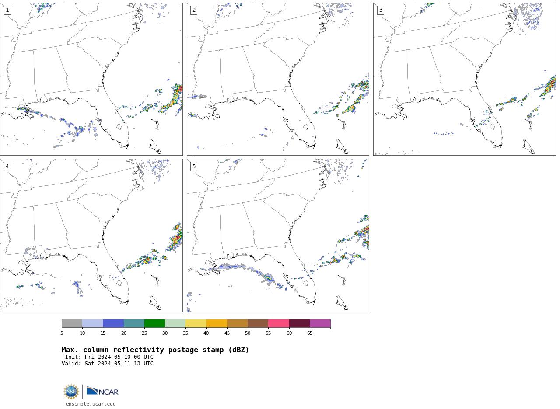
Task: Select the light blue 10-15 dBZ swatch
Action: point(92,323)
